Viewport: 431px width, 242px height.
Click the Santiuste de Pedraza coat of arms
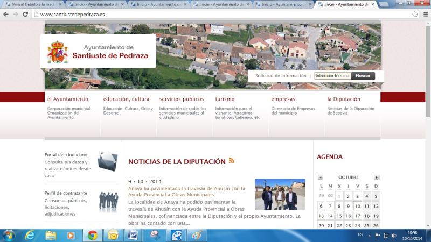coord(58,52)
